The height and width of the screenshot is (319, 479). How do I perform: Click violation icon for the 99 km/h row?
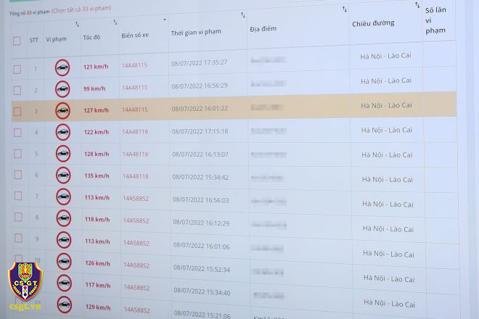click(62, 89)
